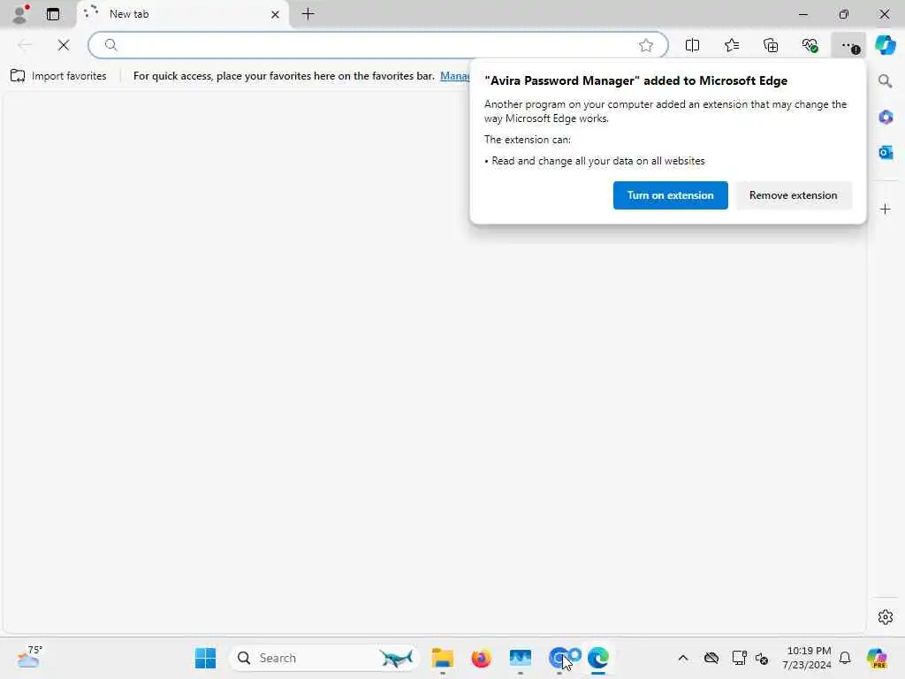Viewport: 905px width, 679px height.
Task: Open Microsoft Edge taskbar icon
Action: pos(598,658)
